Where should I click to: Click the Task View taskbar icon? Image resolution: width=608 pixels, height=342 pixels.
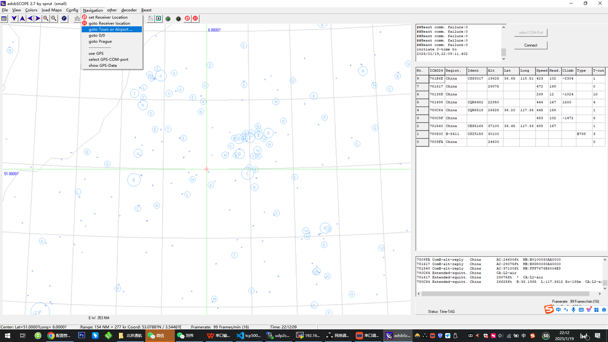(22, 336)
